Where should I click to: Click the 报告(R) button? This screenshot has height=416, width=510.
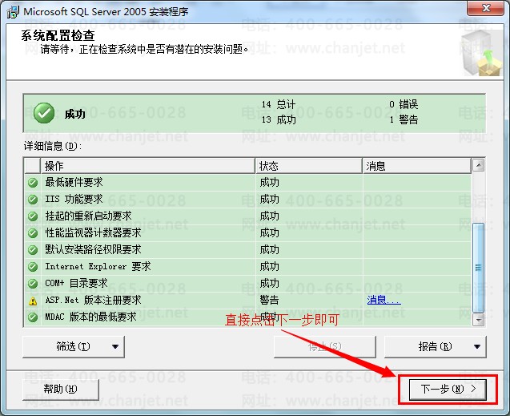(x=436, y=346)
